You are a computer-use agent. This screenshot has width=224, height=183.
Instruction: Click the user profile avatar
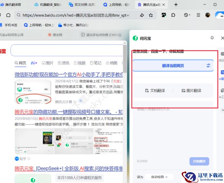click(208, 15)
